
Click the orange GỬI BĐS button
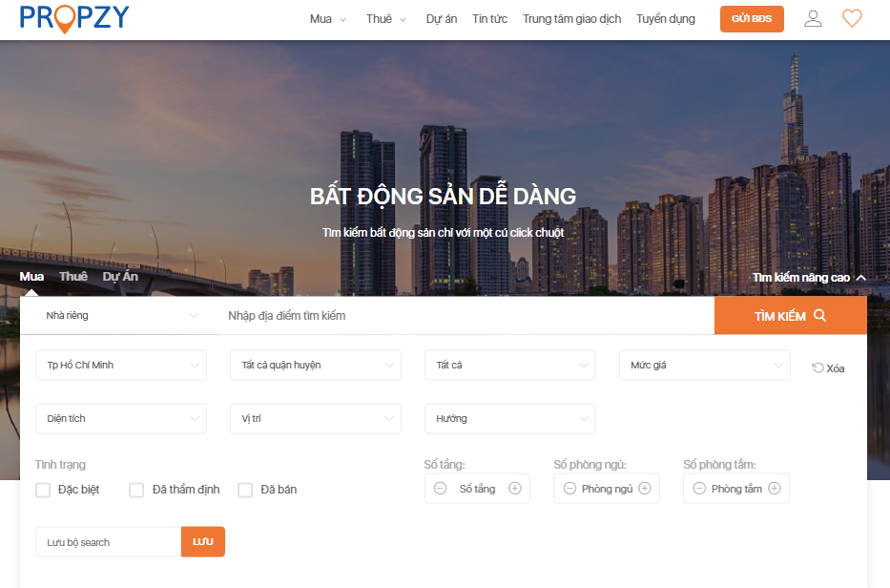pos(752,19)
